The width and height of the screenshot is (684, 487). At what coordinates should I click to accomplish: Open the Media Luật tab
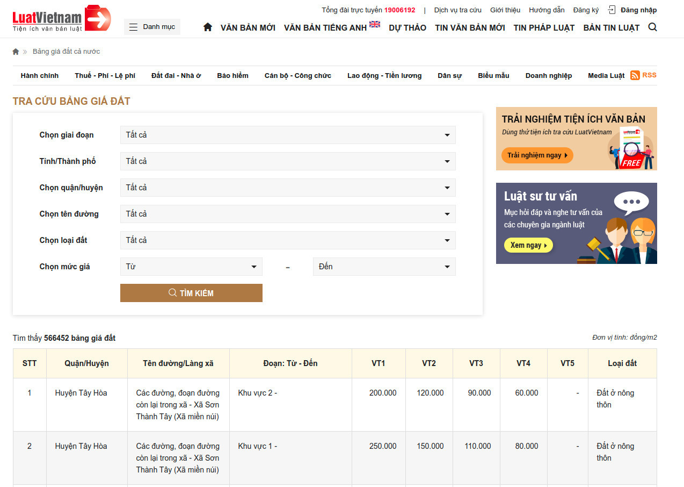click(606, 76)
